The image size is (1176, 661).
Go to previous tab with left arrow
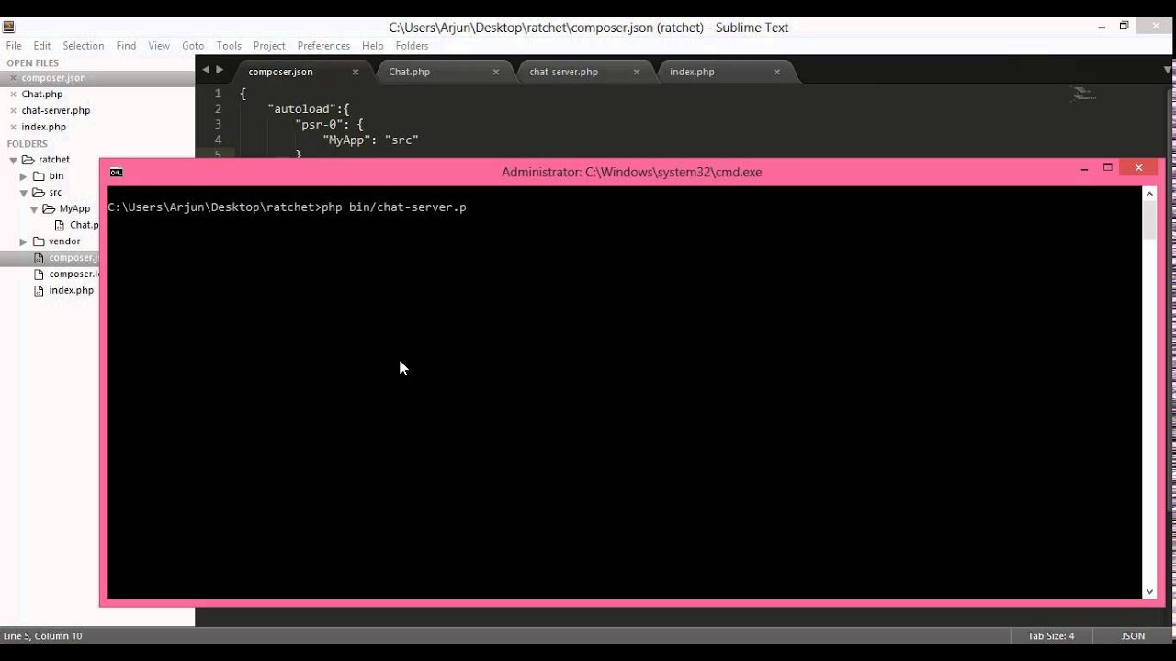pyautogui.click(x=206, y=70)
